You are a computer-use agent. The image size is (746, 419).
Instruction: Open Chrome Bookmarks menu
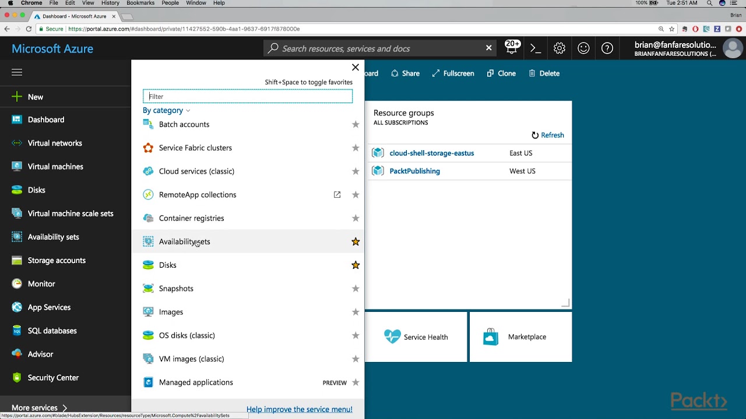point(140,3)
